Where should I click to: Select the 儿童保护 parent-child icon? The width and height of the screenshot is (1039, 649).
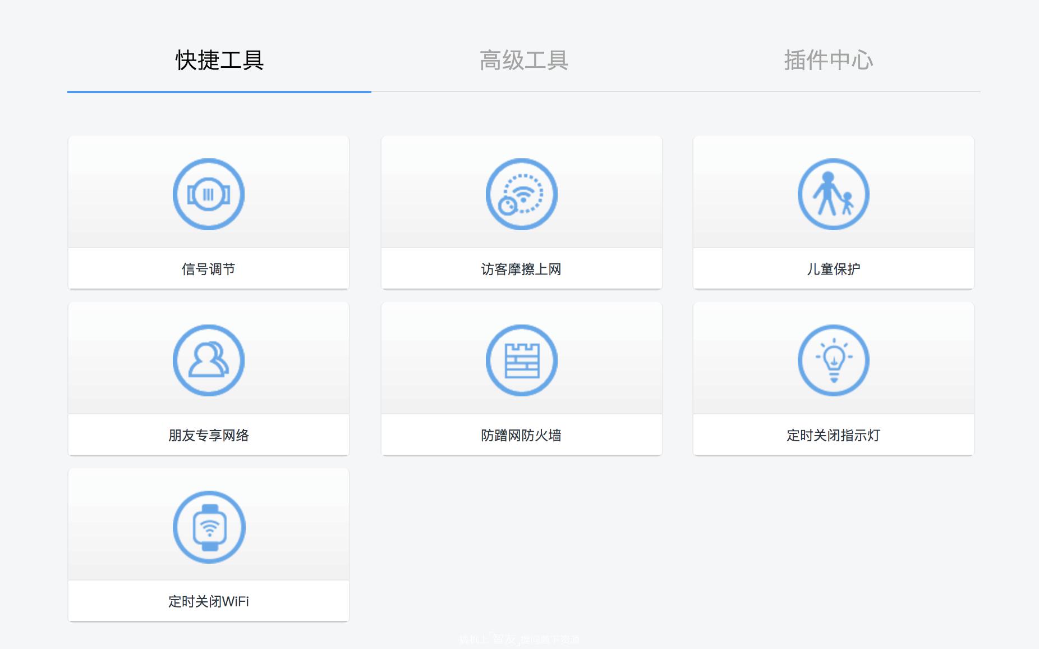pos(834,193)
